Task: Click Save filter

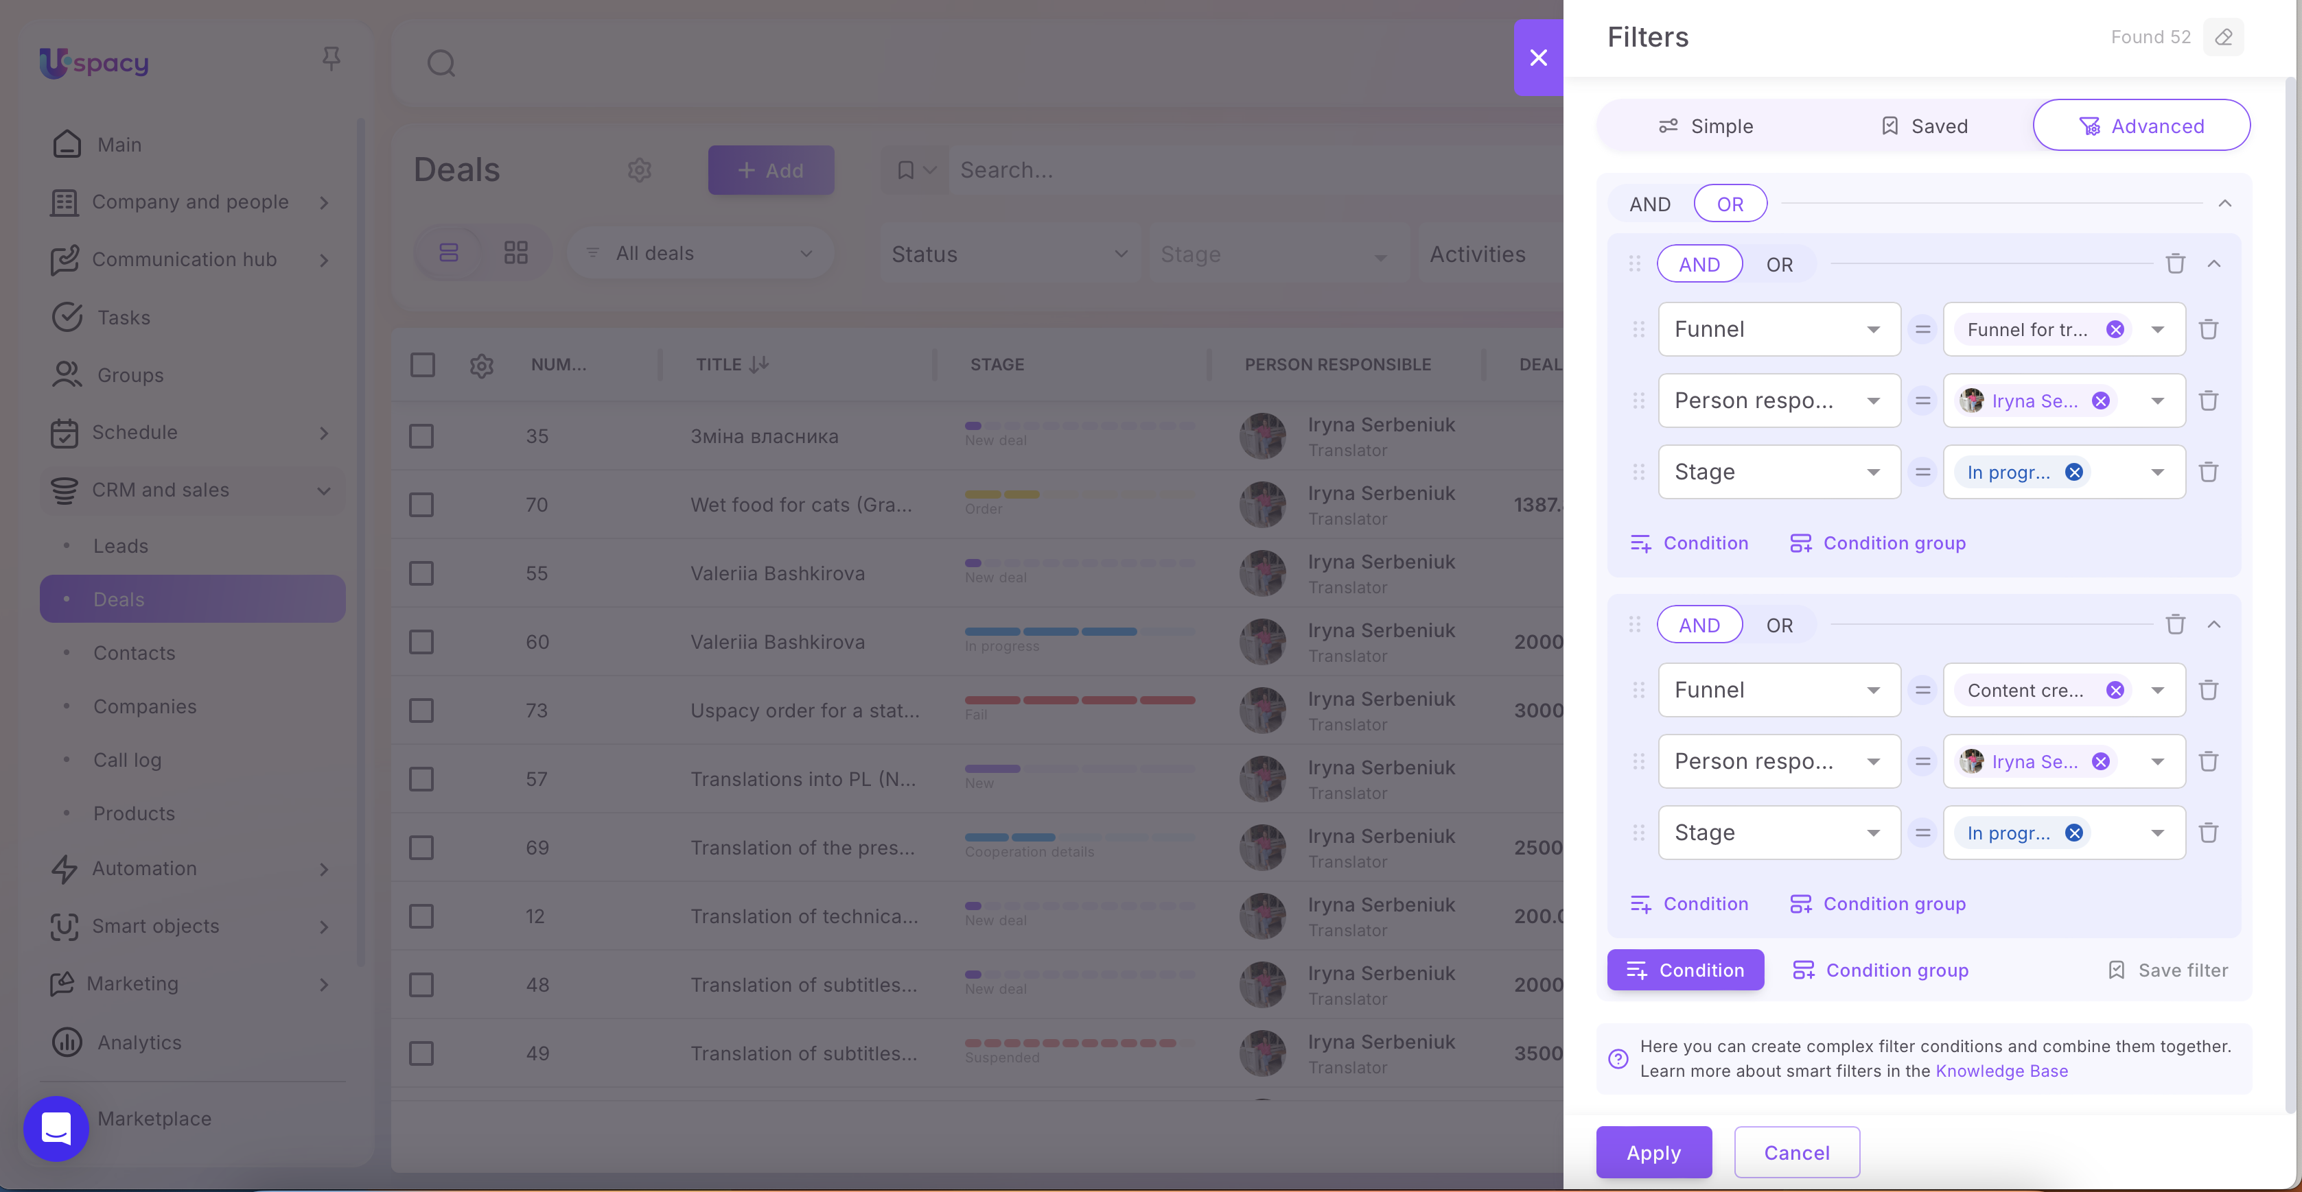Action: click(2168, 970)
